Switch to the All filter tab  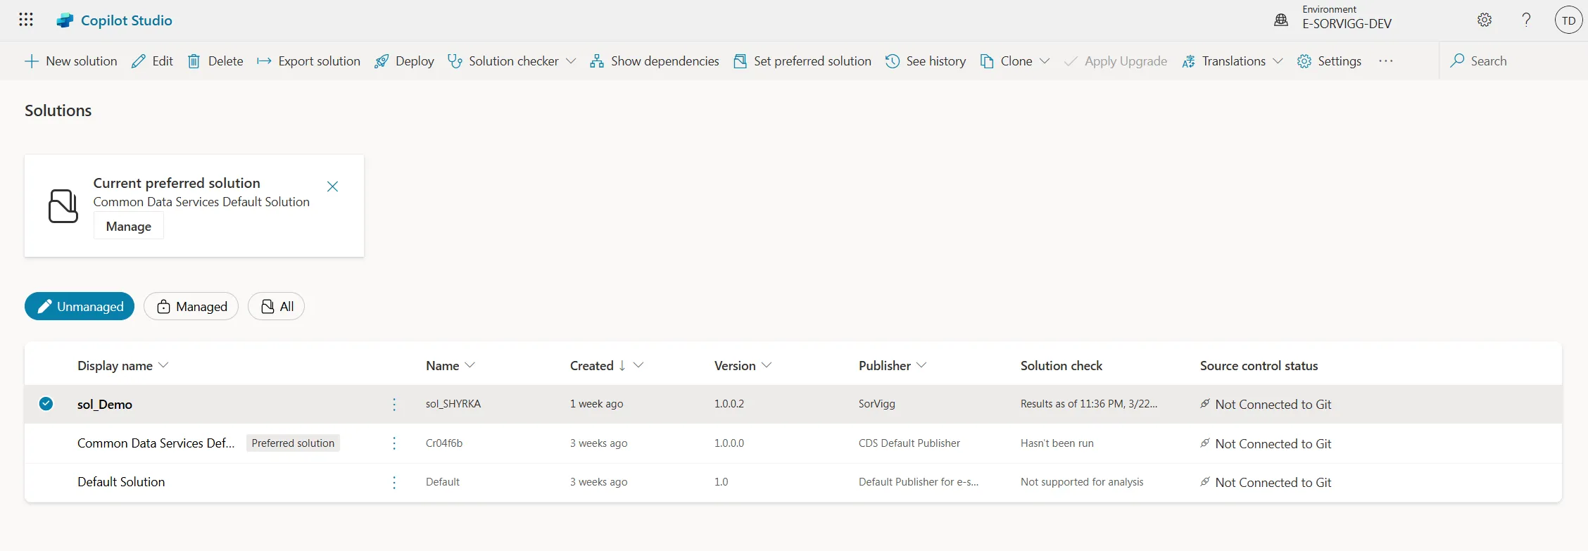coord(277,306)
